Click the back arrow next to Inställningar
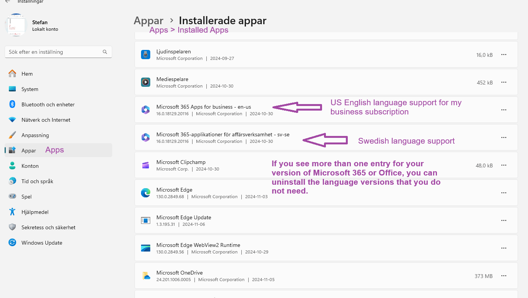The height and width of the screenshot is (298, 528). coord(7,2)
